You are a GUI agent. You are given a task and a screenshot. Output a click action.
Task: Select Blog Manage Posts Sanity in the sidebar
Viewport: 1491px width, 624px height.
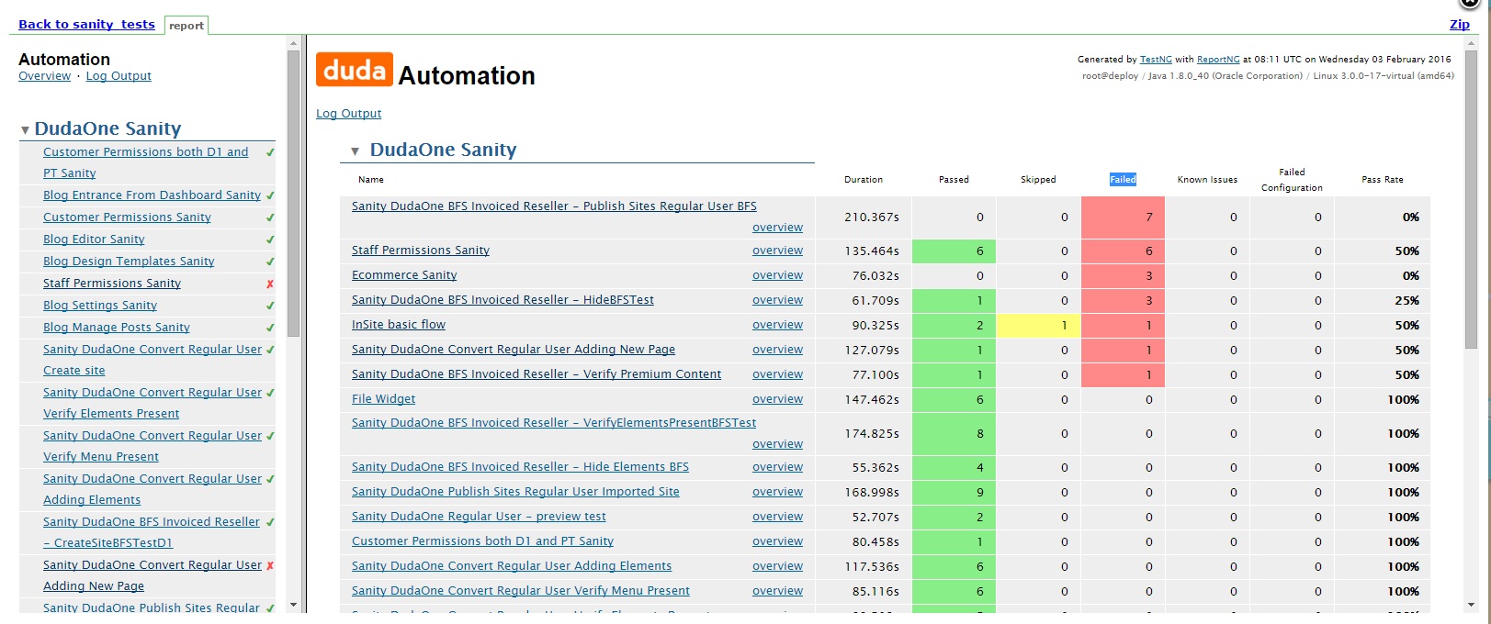117,328
